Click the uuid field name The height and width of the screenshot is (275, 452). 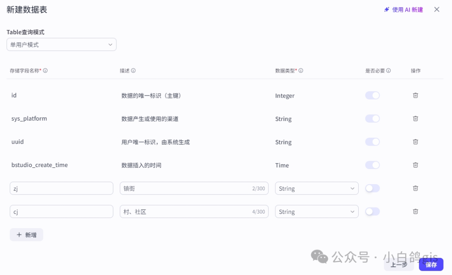tap(18, 142)
